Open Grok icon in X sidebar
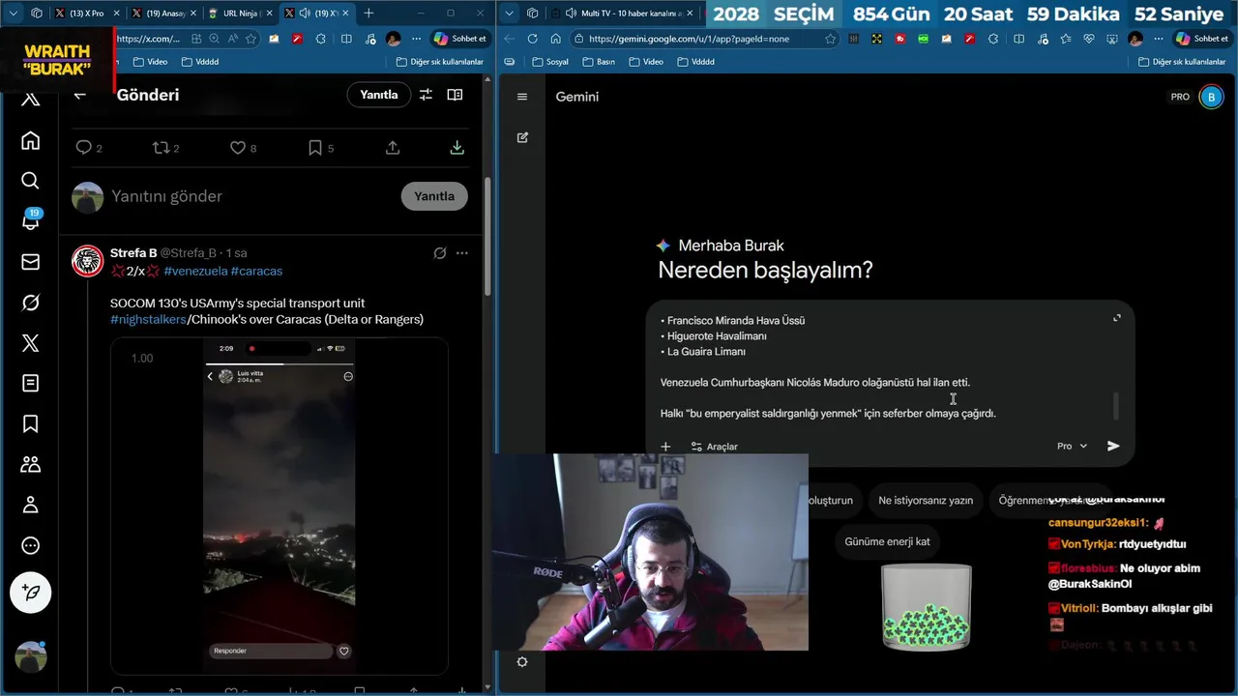Viewport: 1238px width, 696px height. [30, 303]
